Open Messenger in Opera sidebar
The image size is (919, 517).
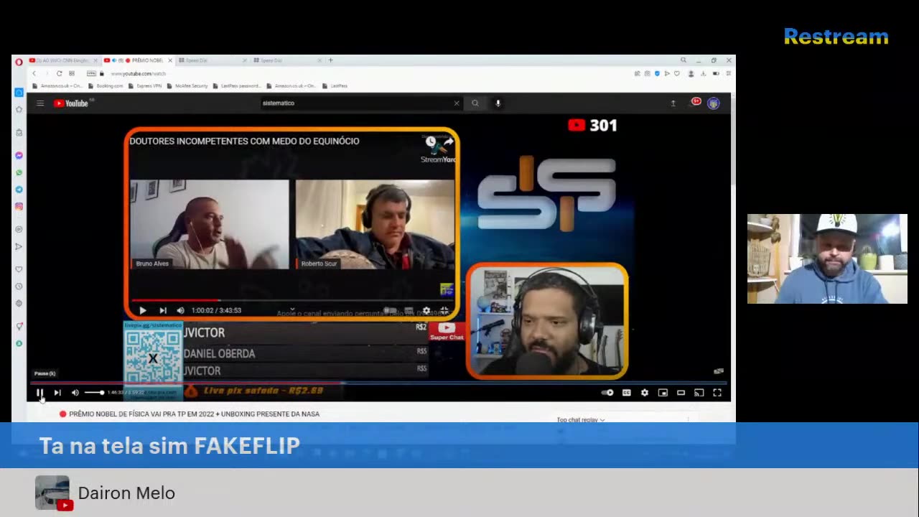(x=19, y=155)
